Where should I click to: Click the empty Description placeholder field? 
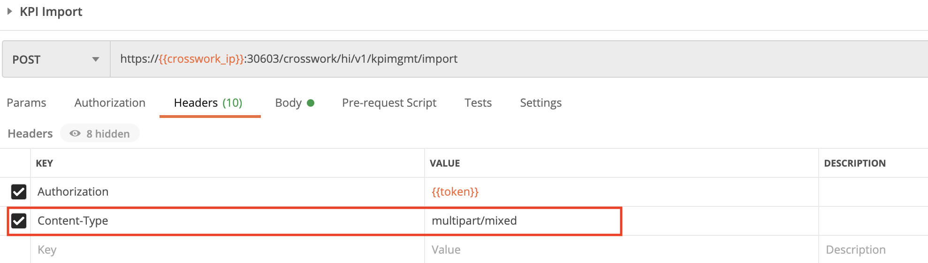pos(874,249)
